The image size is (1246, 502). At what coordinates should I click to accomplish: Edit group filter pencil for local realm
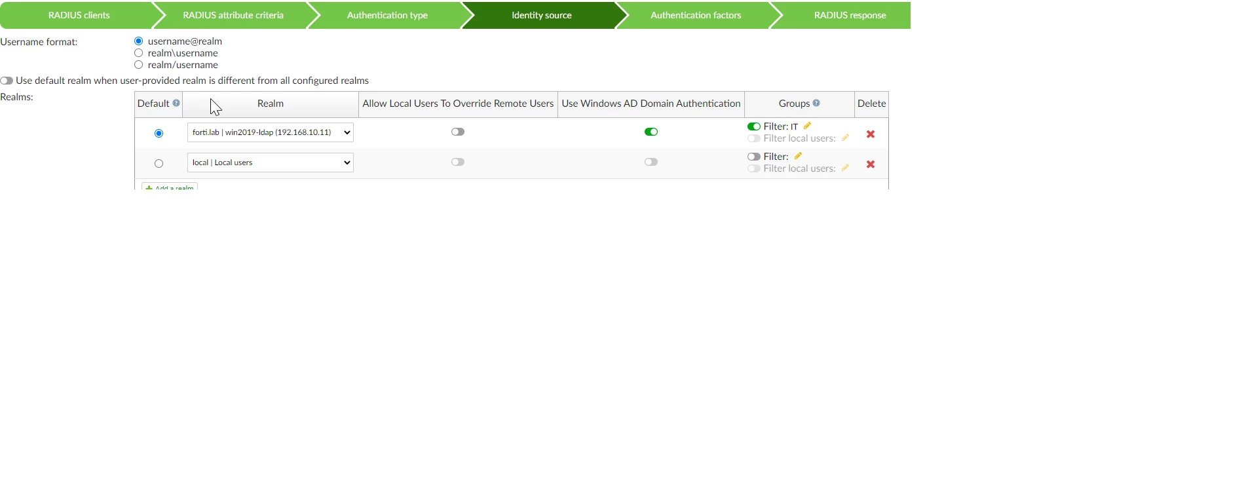coord(798,156)
